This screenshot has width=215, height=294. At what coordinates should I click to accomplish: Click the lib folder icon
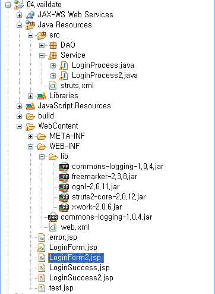53,157
